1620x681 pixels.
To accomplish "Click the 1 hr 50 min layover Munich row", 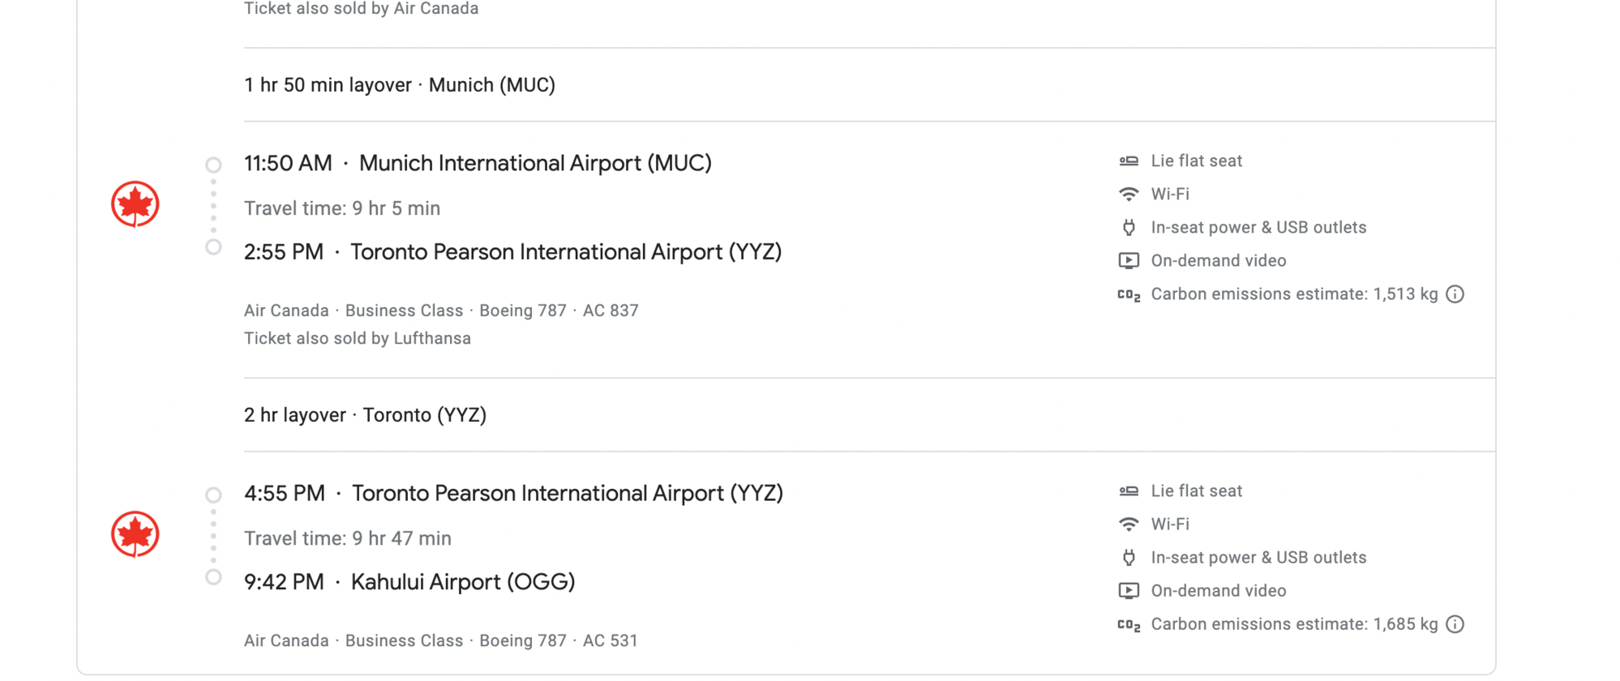I will pyautogui.click(x=869, y=85).
